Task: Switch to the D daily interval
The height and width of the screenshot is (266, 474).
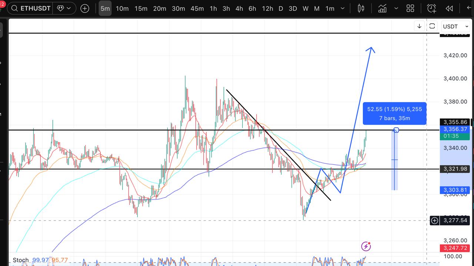Action: [281, 8]
